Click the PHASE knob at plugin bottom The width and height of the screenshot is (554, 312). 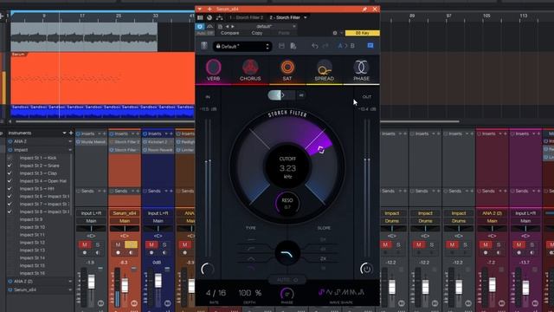tap(287, 295)
